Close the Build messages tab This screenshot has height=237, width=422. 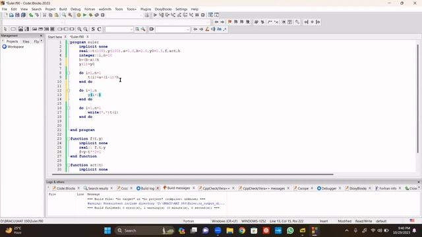click(193, 188)
